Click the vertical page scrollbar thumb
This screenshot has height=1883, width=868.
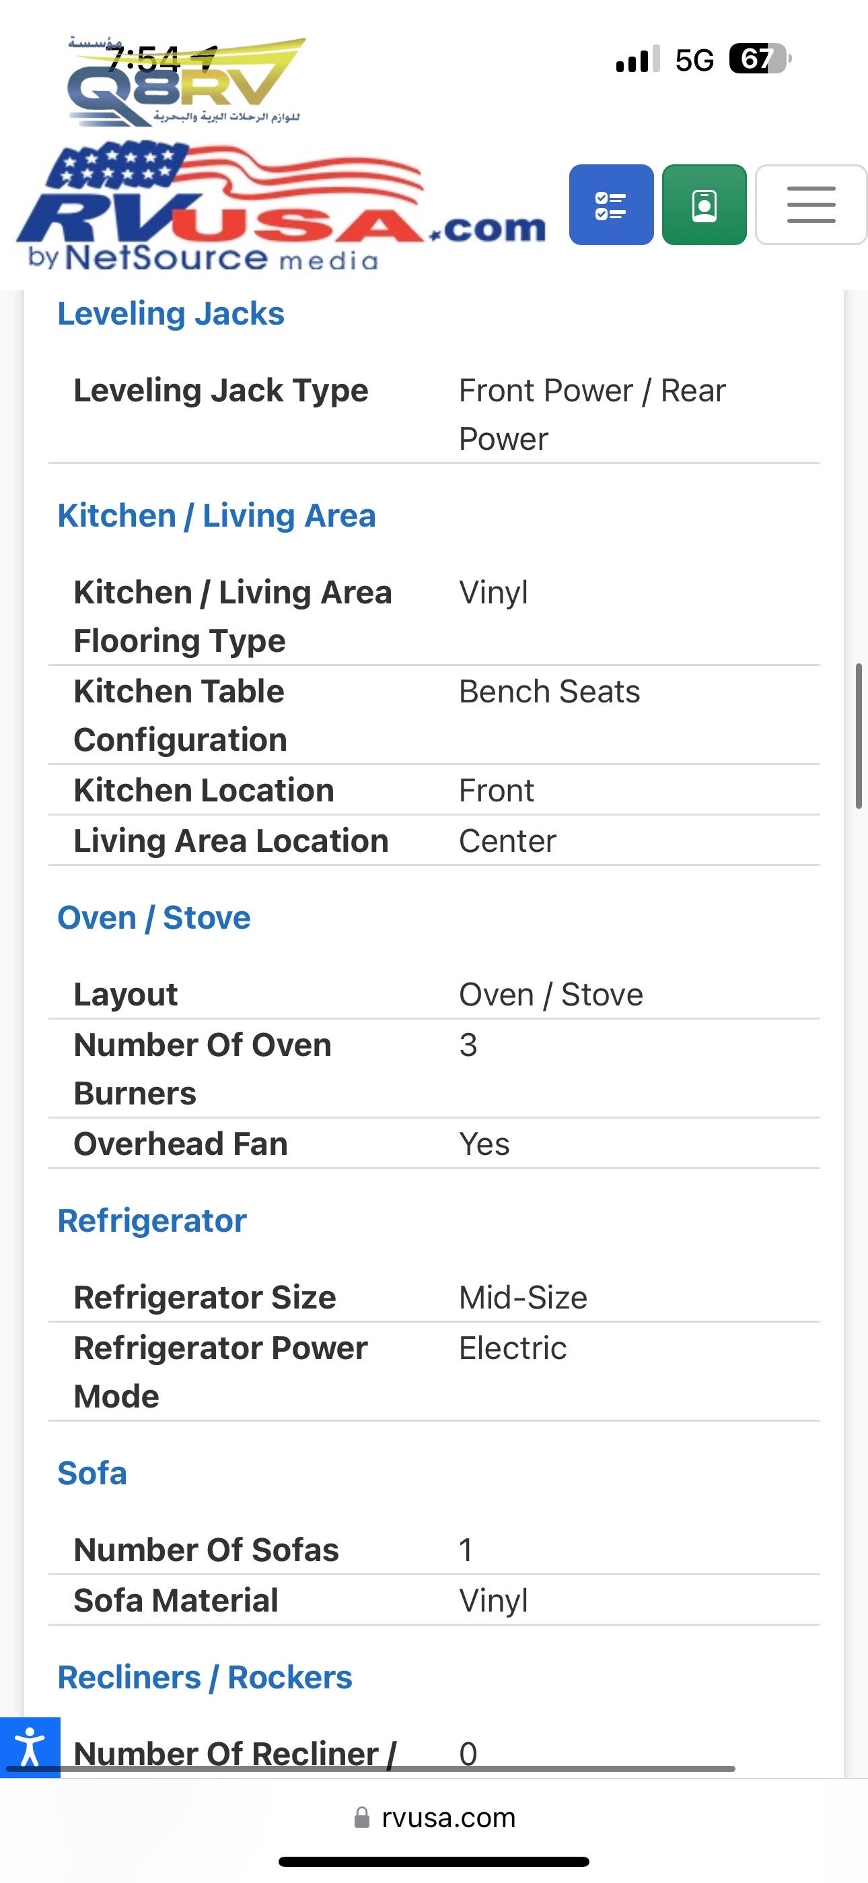pyautogui.click(x=859, y=735)
